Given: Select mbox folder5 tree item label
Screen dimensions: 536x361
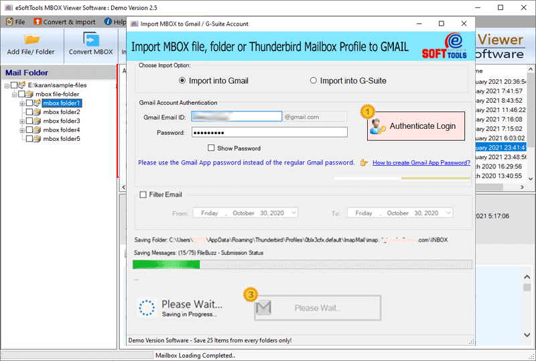Looking at the screenshot, I should coord(62,138).
